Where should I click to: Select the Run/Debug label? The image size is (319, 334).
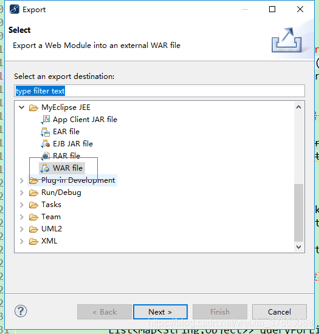click(61, 193)
